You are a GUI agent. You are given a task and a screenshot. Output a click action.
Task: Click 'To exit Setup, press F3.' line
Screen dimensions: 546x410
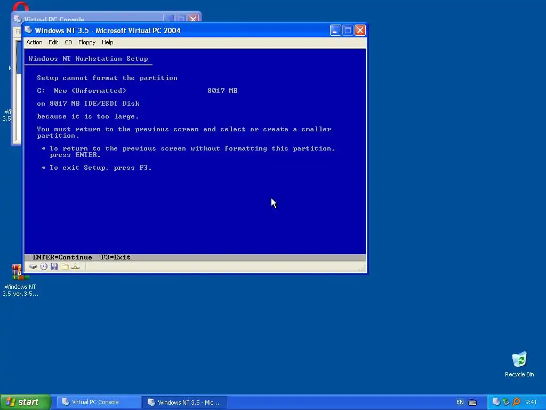coord(100,168)
